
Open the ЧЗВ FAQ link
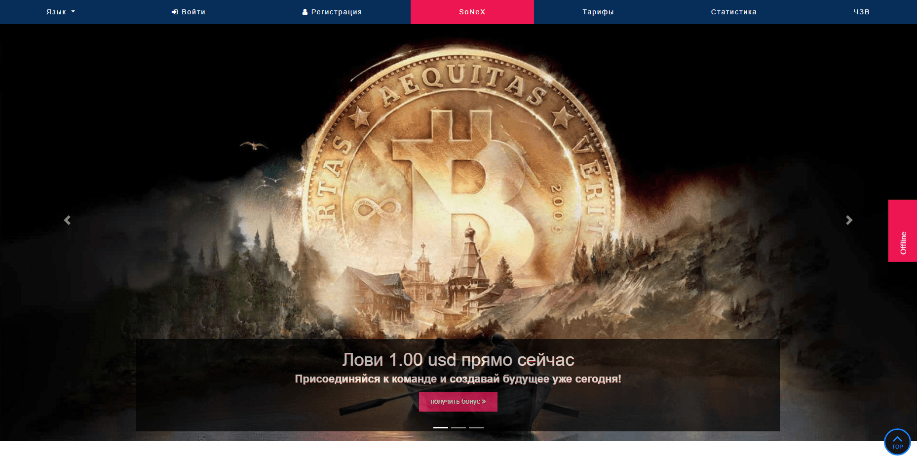862,12
